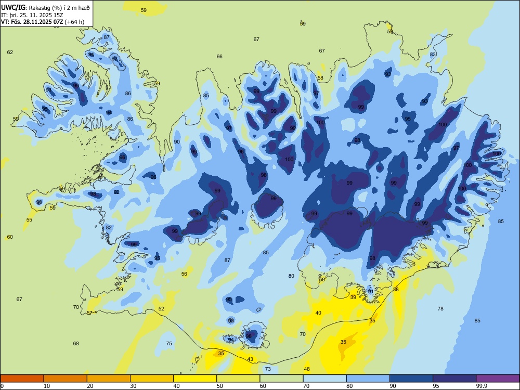This screenshot has width=520, height=390.
Task: Click the 'Rakastig (%) í 2 m hæð' label
Action: point(58,8)
